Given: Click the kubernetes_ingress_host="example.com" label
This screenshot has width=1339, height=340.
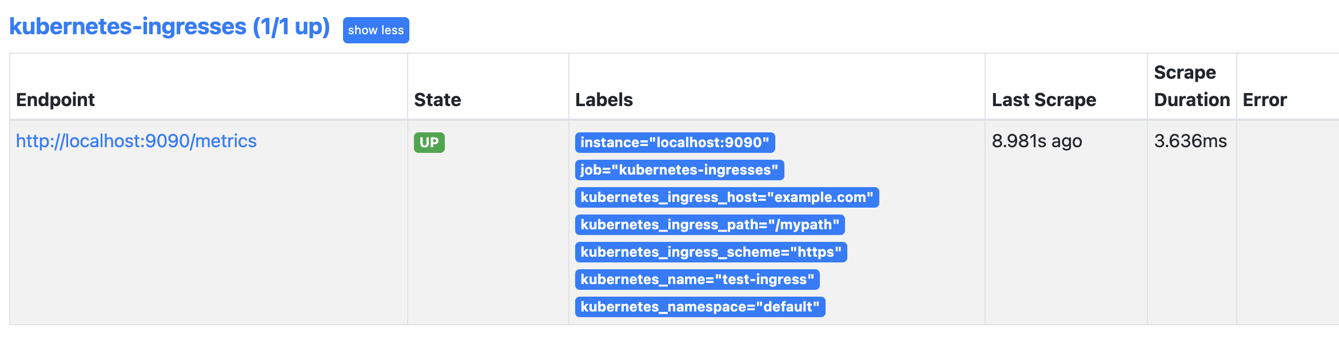Looking at the screenshot, I should 727,197.
